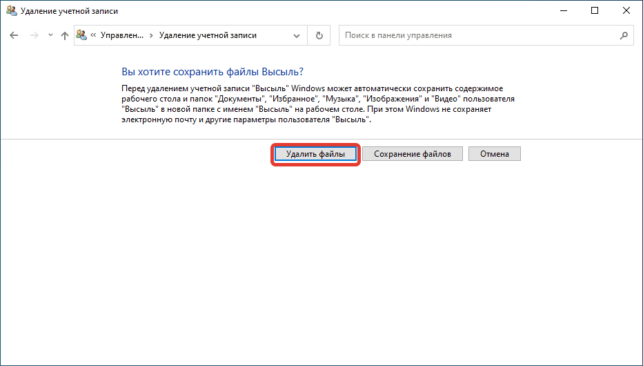Minimize the Удаление учетной записи window
643x366 pixels.
(x=564, y=10)
